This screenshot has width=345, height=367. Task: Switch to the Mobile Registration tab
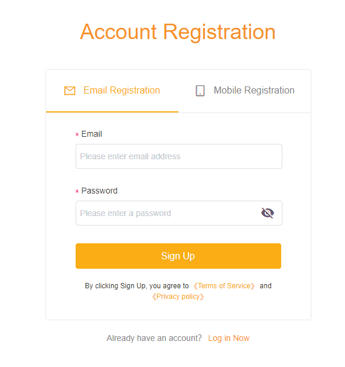click(245, 91)
